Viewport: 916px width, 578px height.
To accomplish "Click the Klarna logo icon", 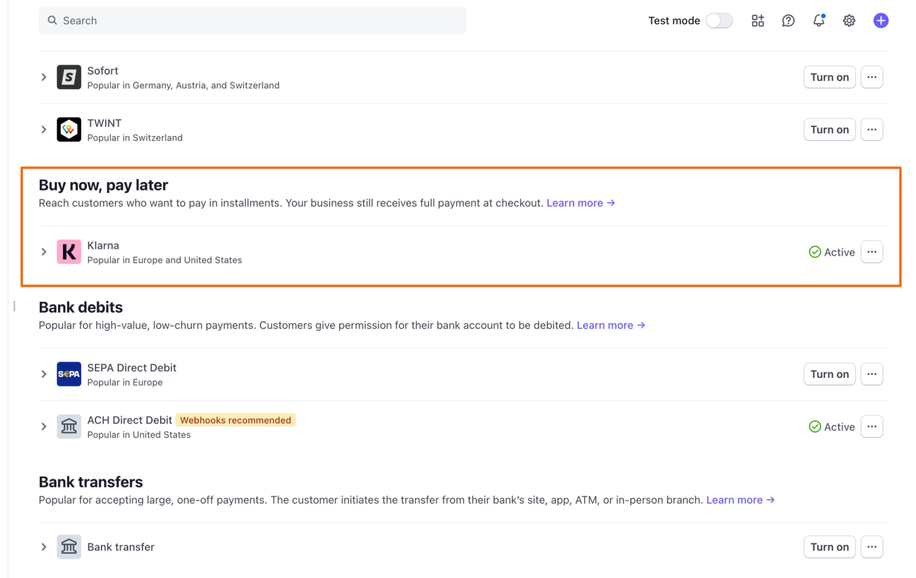I will (69, 252).
